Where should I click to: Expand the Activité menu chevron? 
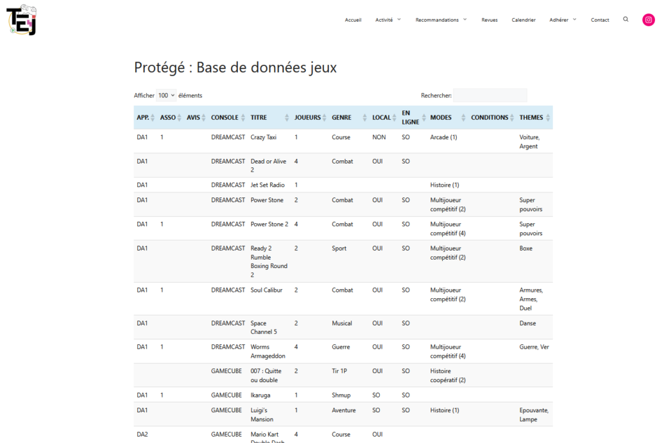(399, 19)
